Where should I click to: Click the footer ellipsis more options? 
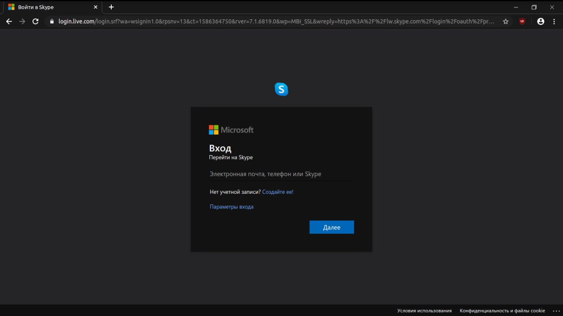tap(556, 311)
